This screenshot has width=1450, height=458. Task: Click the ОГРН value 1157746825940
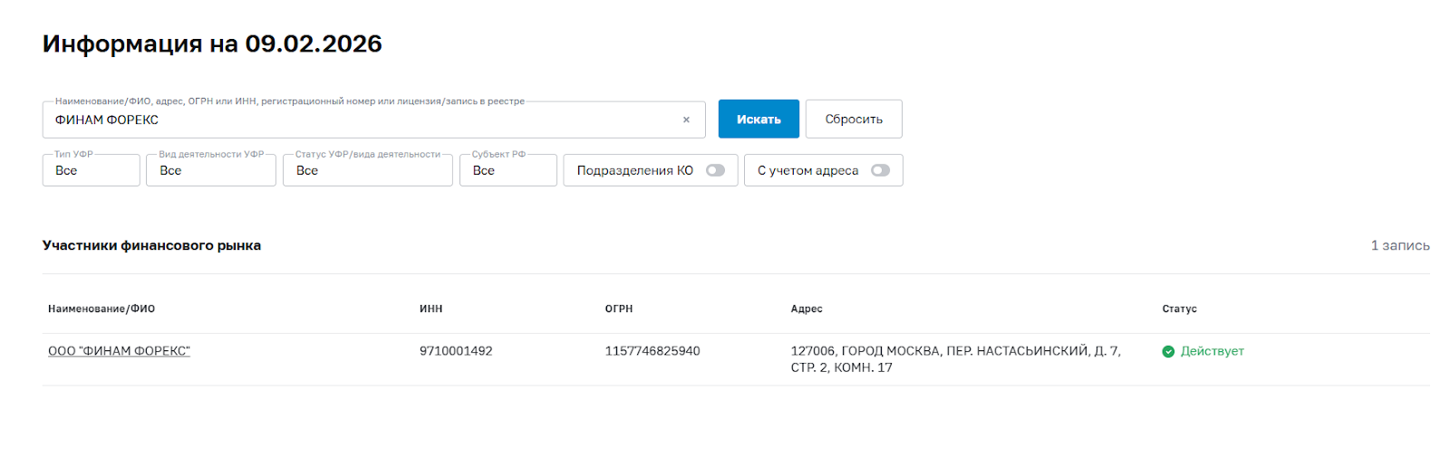pos(652,351)
